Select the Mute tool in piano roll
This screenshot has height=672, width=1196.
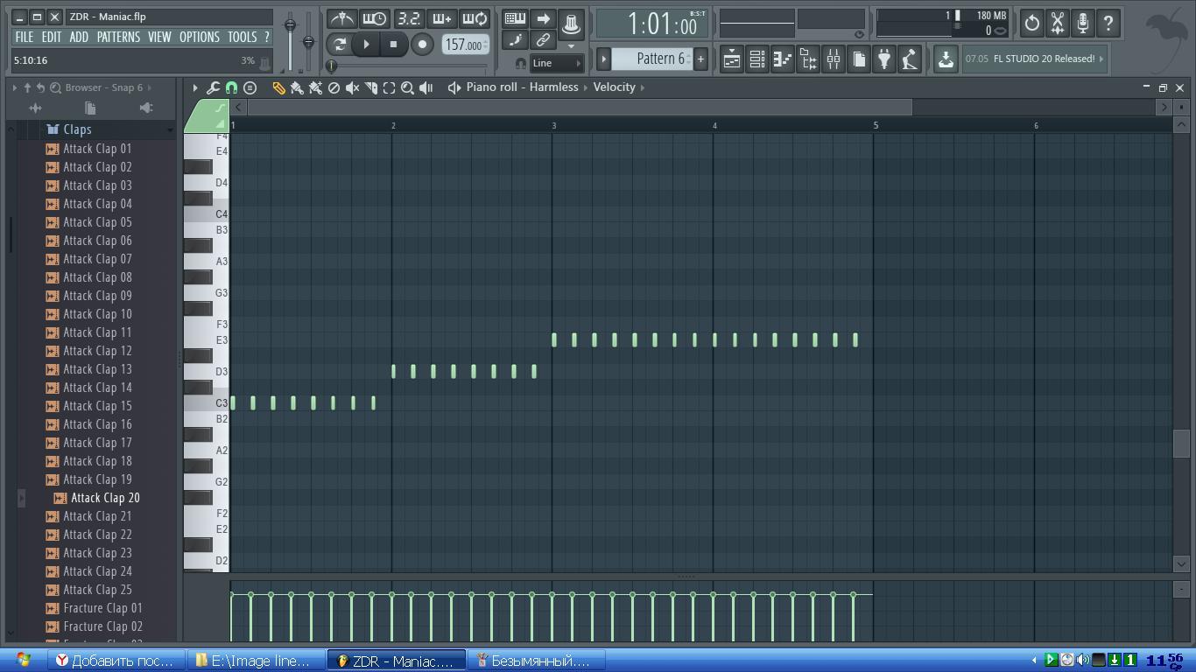click(352, 87)
